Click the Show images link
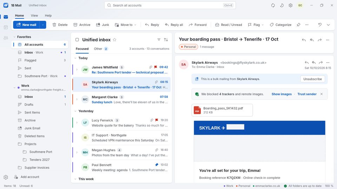The width and height of the screenshot is (337, 189). pyautogui.click(x=282, y=94)
